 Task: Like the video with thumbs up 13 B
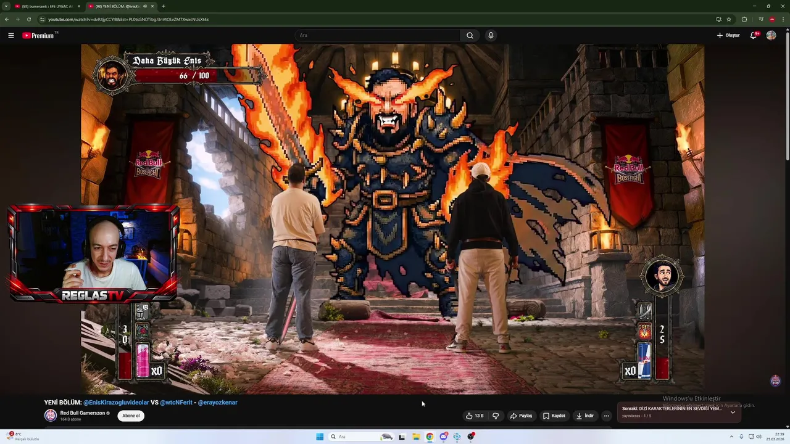pos(474,416)
